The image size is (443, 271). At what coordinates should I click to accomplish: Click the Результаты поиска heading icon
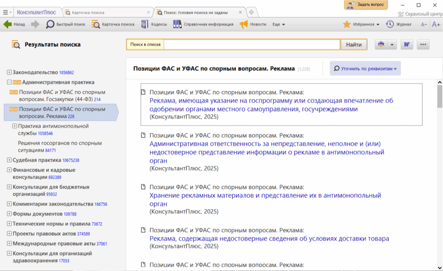[16, 44]
